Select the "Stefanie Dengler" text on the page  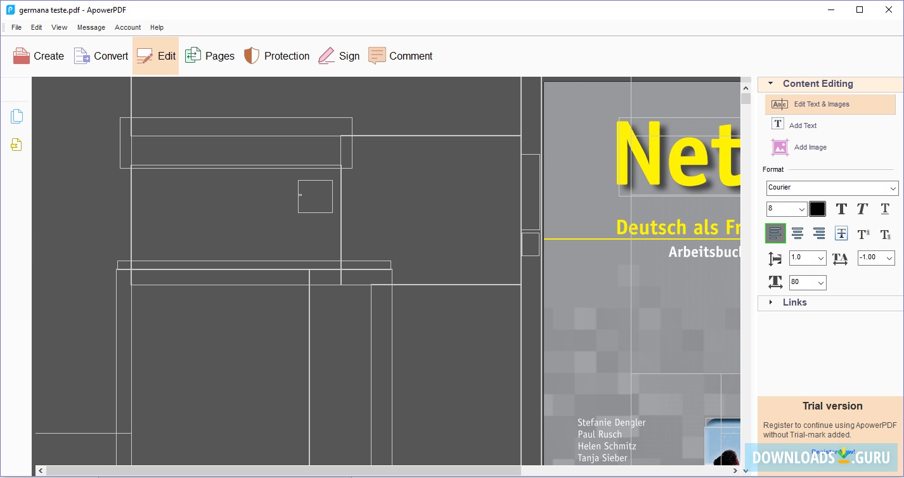click(612, 422)
